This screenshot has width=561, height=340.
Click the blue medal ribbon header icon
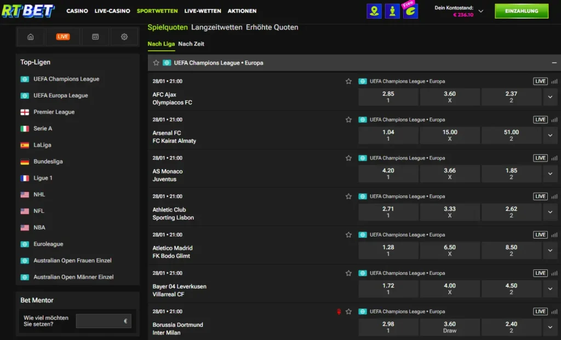(374, 11)
